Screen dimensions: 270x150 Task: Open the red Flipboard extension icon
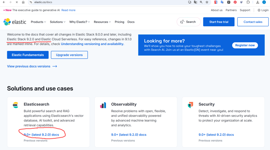(216, 2)
